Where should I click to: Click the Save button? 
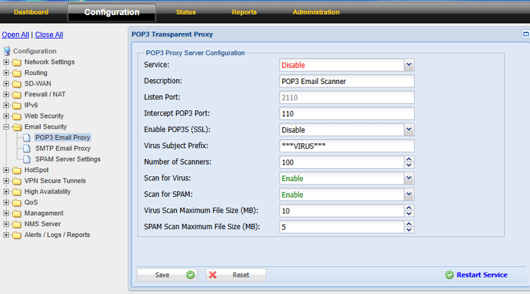tap(167, 275)
